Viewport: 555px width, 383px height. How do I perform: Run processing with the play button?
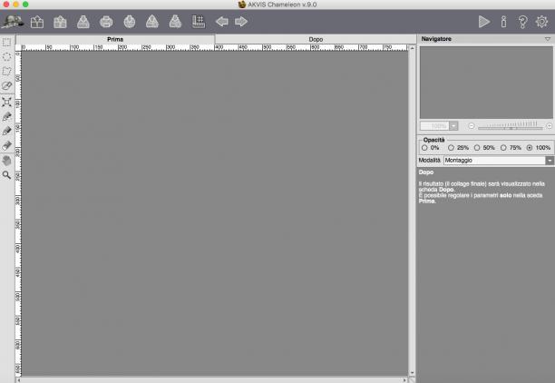(x=484, y=22)
